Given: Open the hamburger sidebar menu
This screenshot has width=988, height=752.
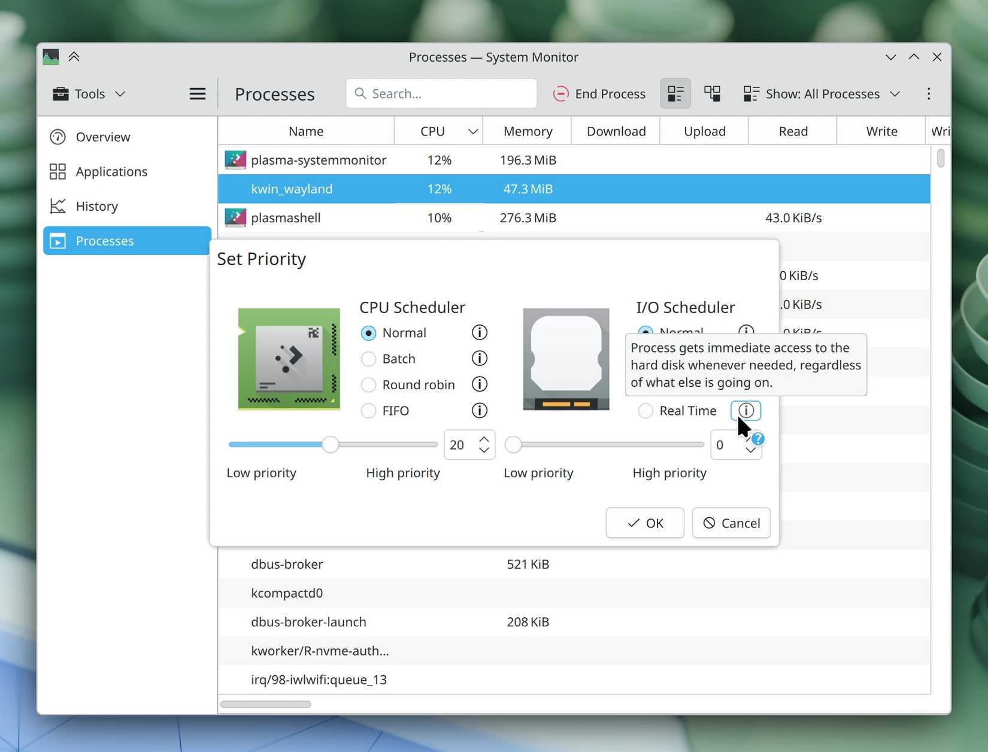Looking at the screenshot, I should [197, 93].
